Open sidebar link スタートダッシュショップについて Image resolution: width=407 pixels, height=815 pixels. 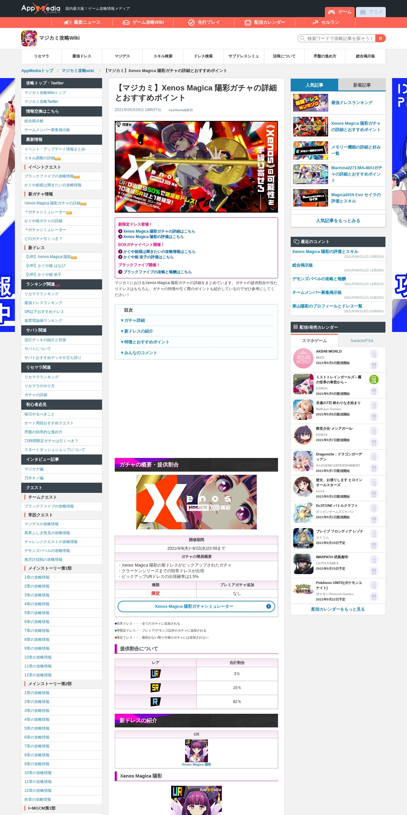coord(55,450)
